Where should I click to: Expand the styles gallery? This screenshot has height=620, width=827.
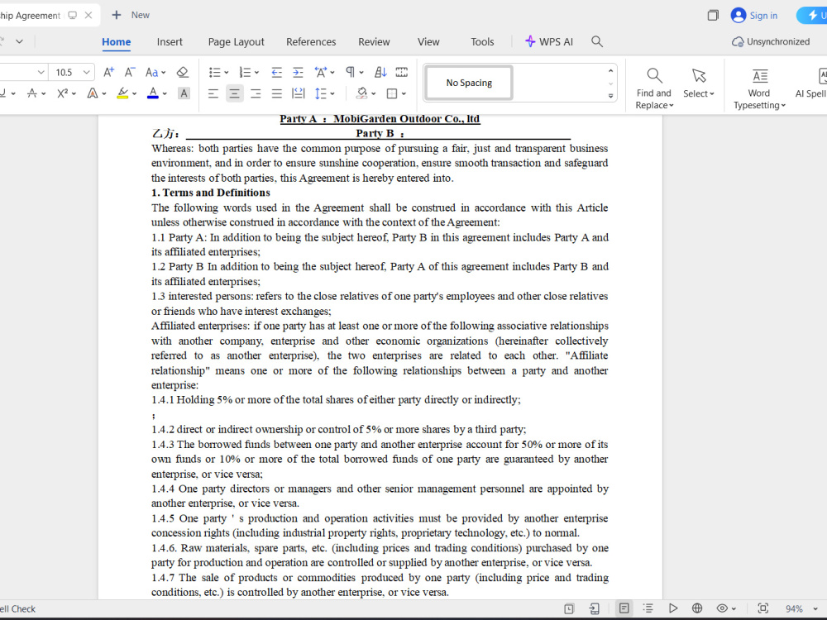pyautogui.click(x=611, y=96)
